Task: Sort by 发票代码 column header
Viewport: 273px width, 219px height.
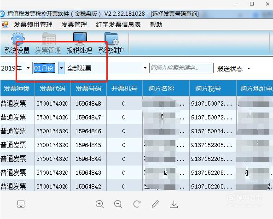Action: pyautogui.click(x=52, y=89)
